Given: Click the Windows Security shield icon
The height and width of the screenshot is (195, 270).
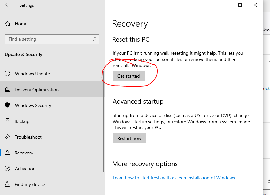Looking at the screenshot, I should tap(7, 105).
